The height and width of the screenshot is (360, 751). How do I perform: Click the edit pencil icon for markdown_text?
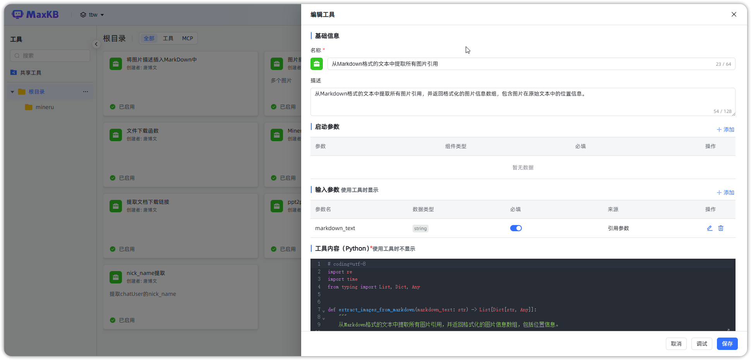(710, 228)
